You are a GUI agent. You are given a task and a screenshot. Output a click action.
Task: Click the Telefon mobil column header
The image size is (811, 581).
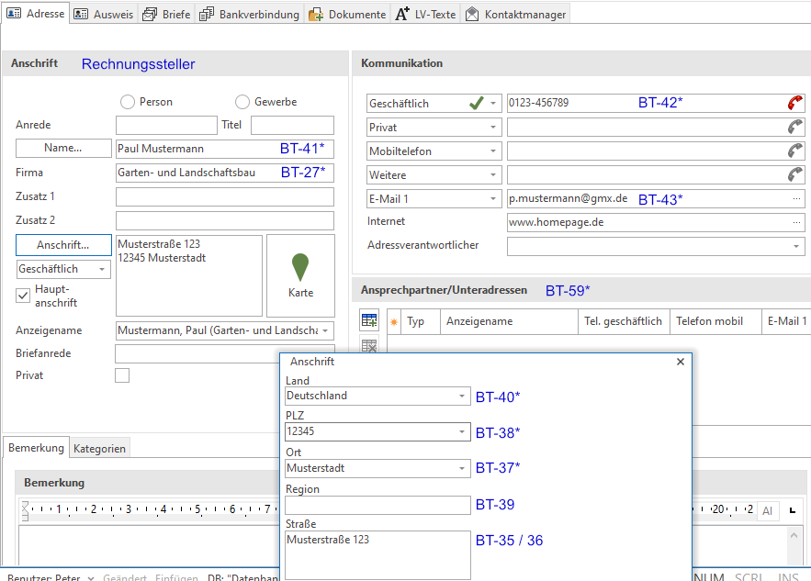point(715,321)
